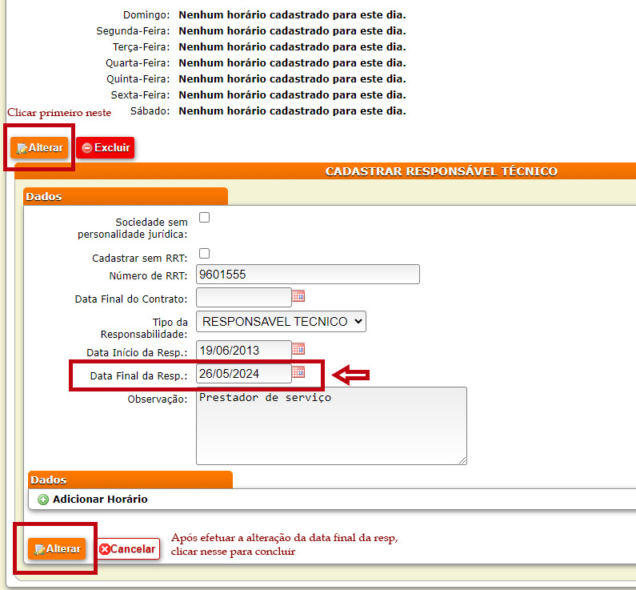
Task: Toggle Sociedade sem personalidade jurídica checkbox
Action: [x=204, y=217]
